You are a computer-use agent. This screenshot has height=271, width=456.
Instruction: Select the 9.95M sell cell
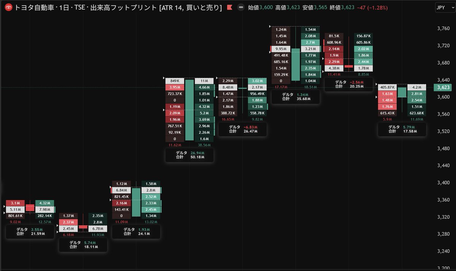[281, 49]
